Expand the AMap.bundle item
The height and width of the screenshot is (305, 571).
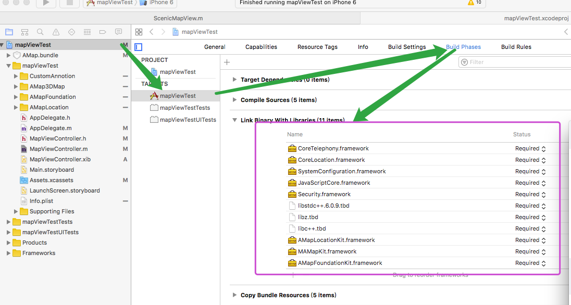[8, 55]
